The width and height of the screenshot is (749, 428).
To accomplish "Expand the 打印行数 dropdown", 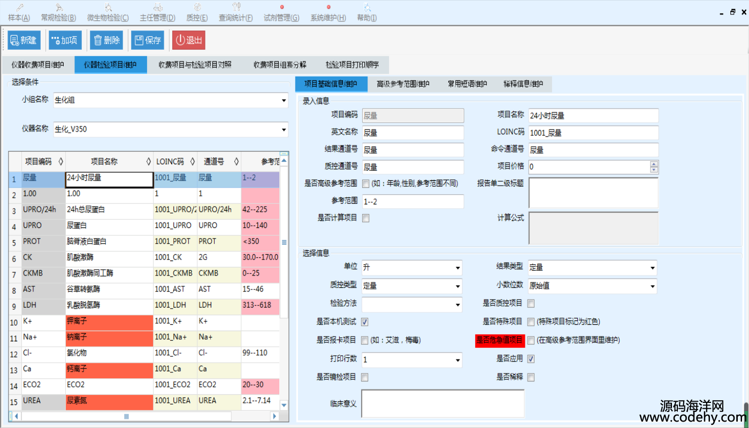I will point(457,360).
